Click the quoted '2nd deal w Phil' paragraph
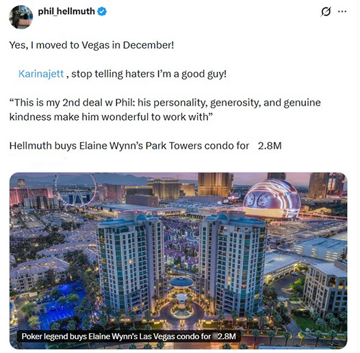The width and height of the screenshot is (360, 353). [165, 110]
